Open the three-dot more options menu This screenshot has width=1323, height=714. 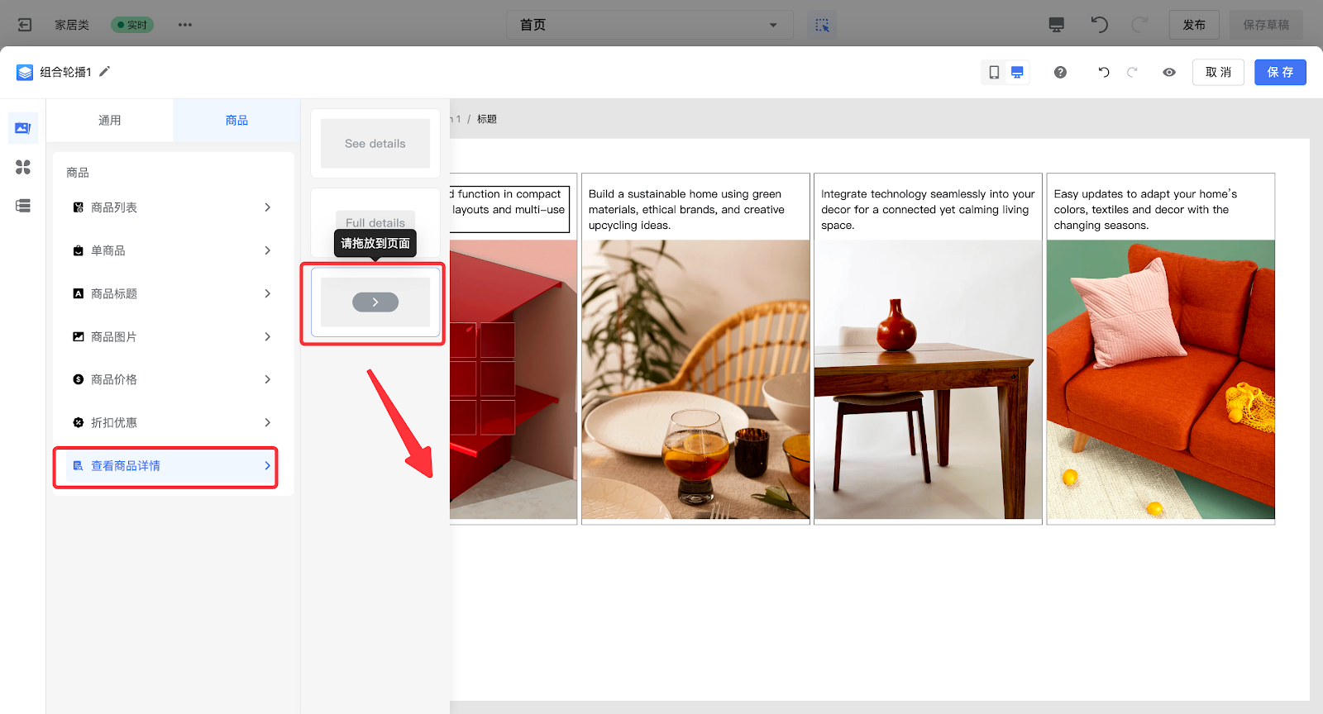[x=184, y=25]
